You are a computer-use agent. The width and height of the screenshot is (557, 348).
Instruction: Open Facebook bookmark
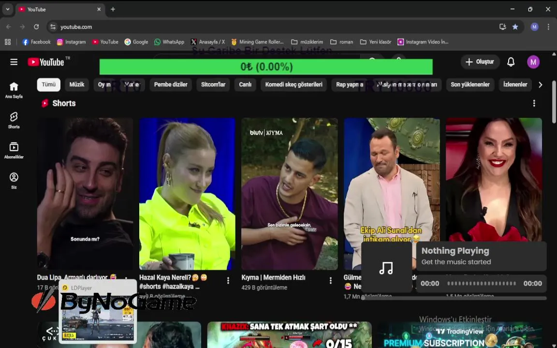pos(36,42)
